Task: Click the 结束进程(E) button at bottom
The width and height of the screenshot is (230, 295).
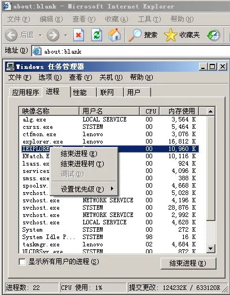Action: (188, 263)
